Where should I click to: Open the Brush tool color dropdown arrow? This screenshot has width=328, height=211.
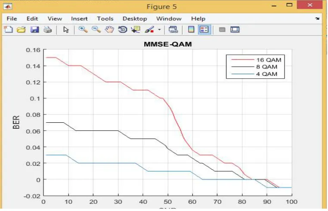click(x=159, y=30)
